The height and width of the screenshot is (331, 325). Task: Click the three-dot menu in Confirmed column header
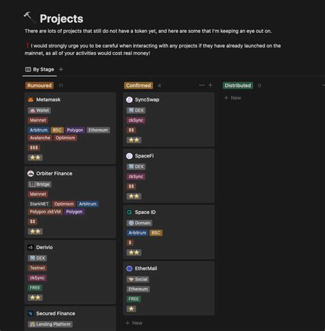click(202, 85)
